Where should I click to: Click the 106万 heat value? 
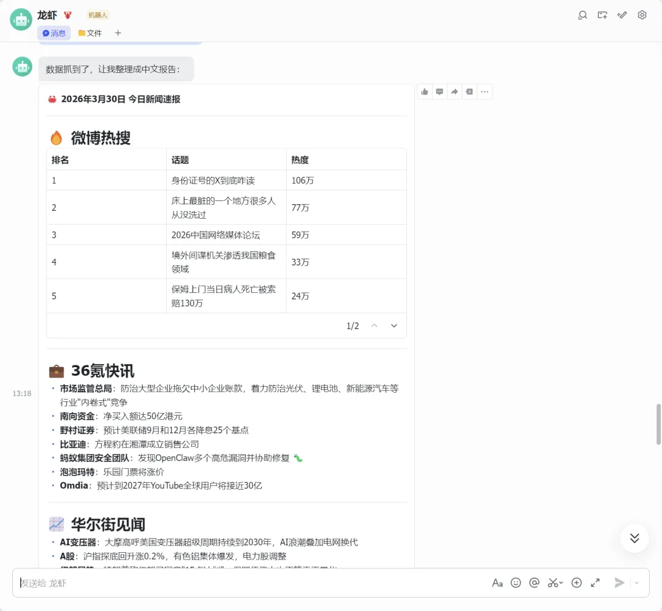point(302,181)
